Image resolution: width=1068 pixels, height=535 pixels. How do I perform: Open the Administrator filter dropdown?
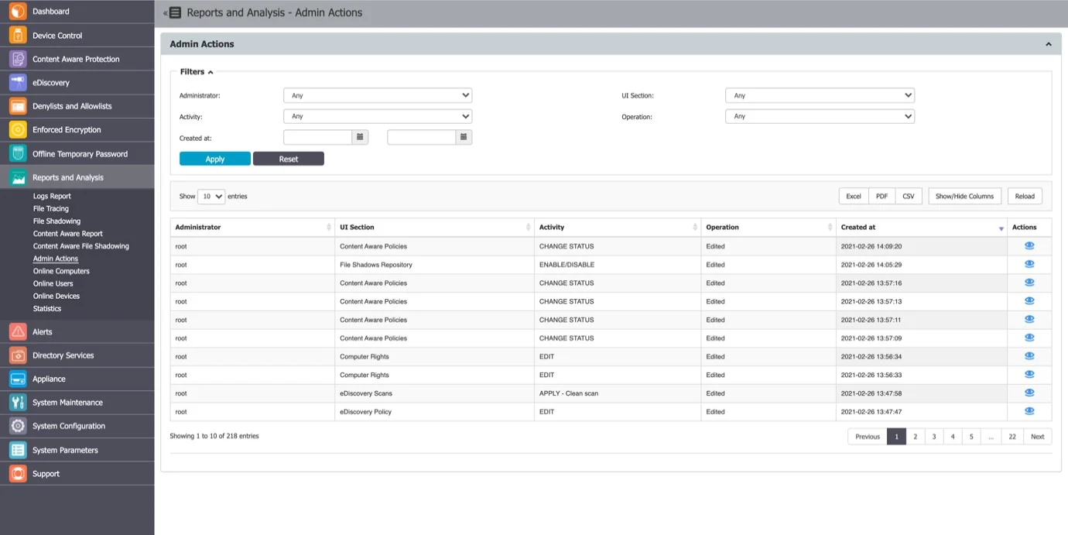(x=378, y=95)
